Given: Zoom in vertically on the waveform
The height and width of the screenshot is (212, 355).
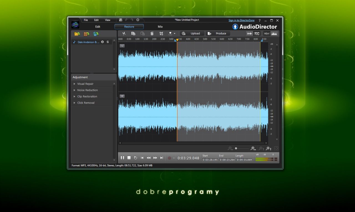Looking at the screenshot, I should click(x=268, y=149).
